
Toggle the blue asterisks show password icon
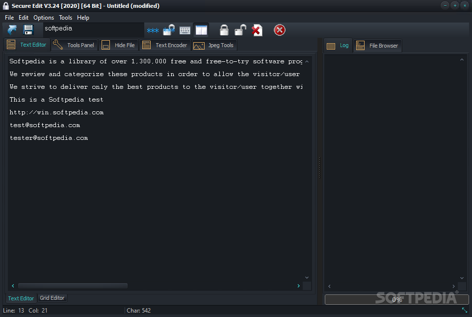[x=153, y=30]
